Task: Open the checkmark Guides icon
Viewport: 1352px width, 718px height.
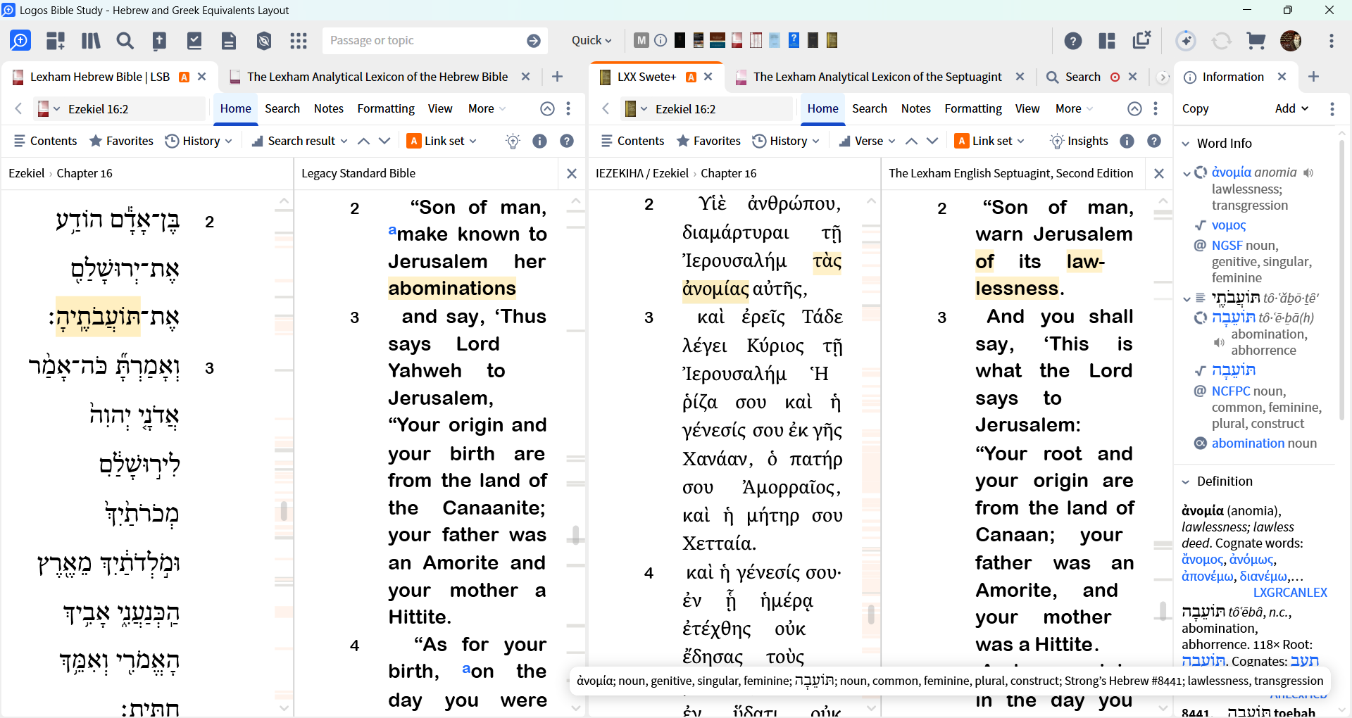Action: coord(194,41)
